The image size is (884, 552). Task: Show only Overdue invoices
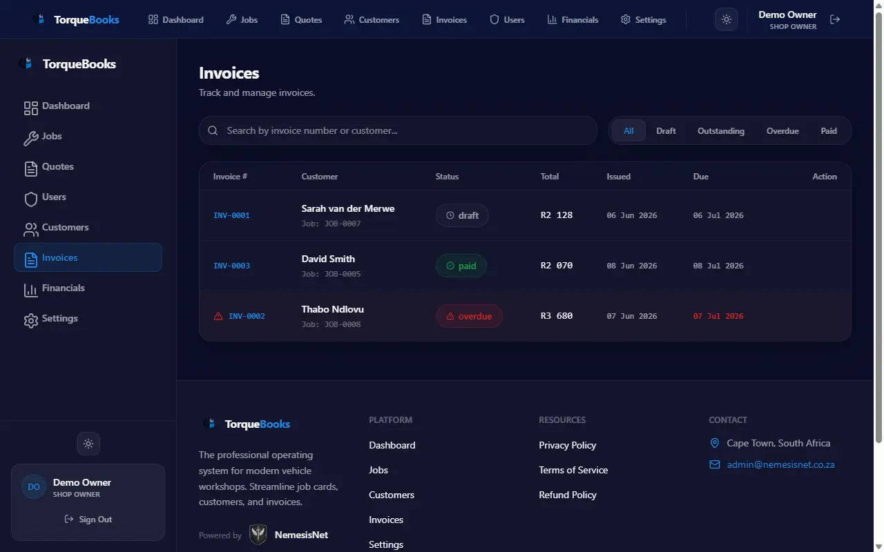pyautogui.click(x=782, y=130)
